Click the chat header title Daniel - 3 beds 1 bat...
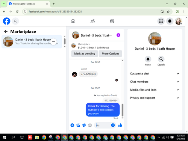This screenshot has width=188, height=141. [x=96, y=35]
